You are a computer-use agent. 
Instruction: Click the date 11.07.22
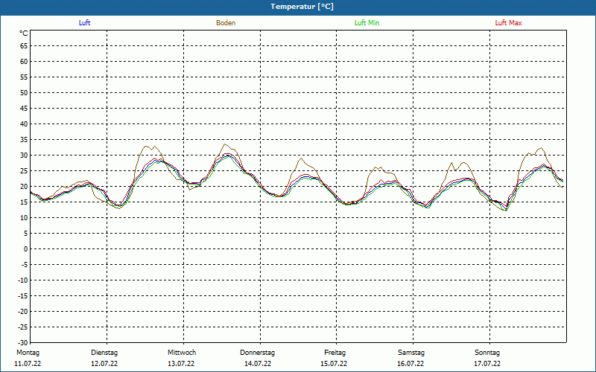point(28,364)
